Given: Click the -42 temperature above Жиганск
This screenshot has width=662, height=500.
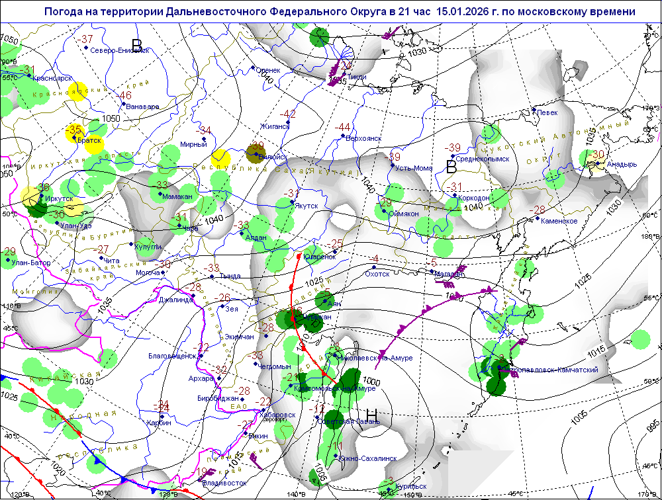Looking at the screenshot, I should [x=289, y=114].
